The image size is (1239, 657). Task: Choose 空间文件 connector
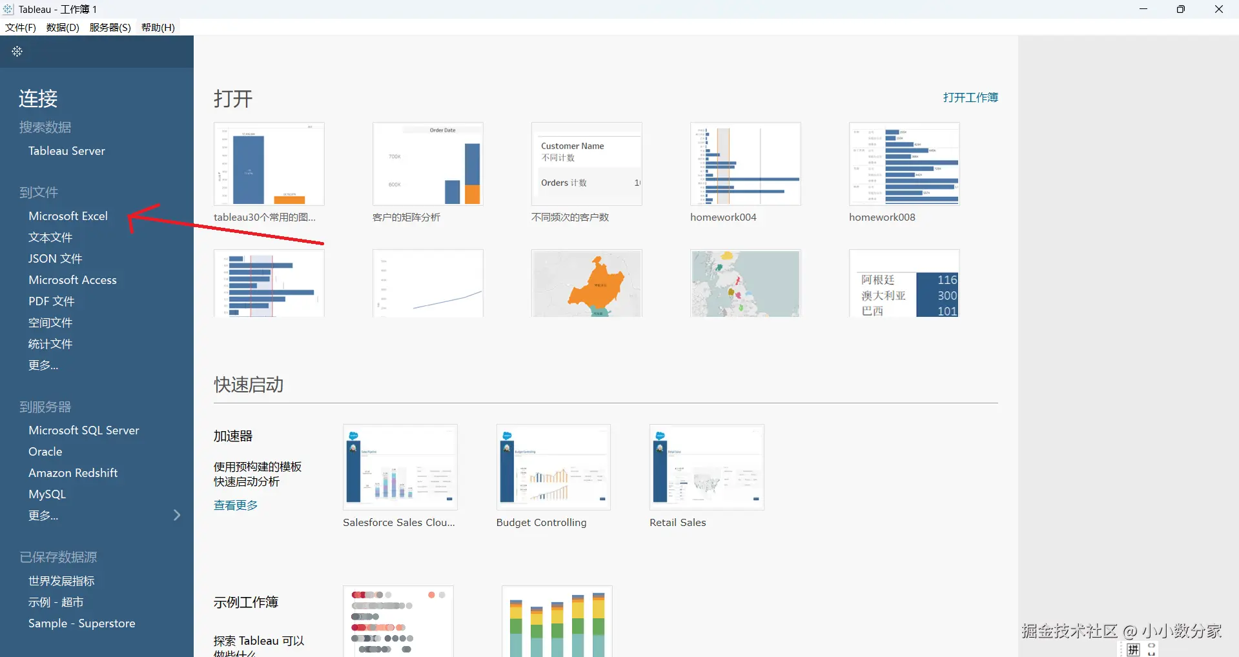50,323
